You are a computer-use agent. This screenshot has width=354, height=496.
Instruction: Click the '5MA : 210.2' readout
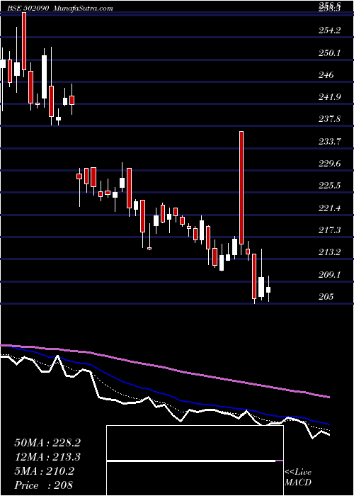click(45, 471)
